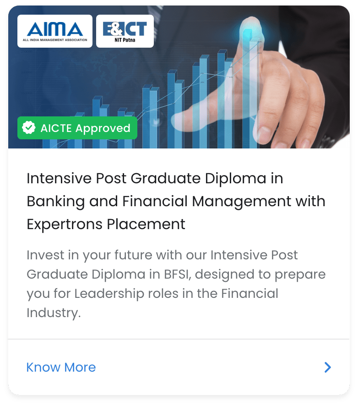Click the AIMA logo badge
The image size is (358, 406).
55,31
